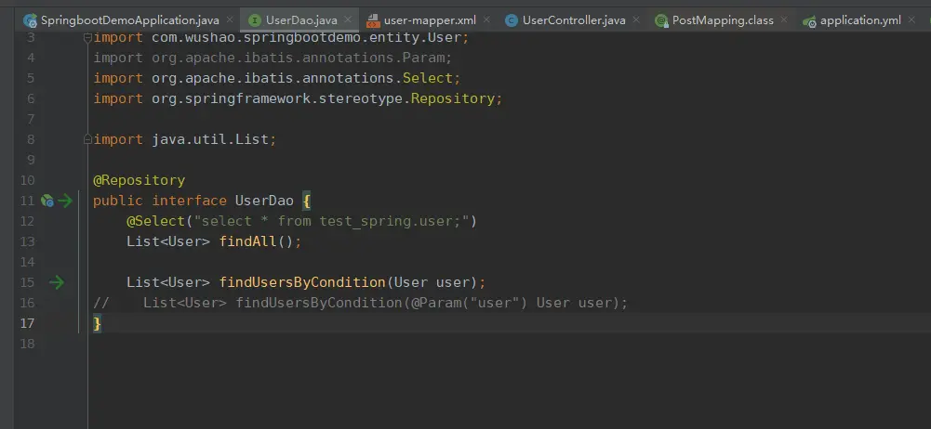The width and height of the screenshot is (931, 429).
Task: Click the application.yml file icon
Action: click(x=809, y=21)
